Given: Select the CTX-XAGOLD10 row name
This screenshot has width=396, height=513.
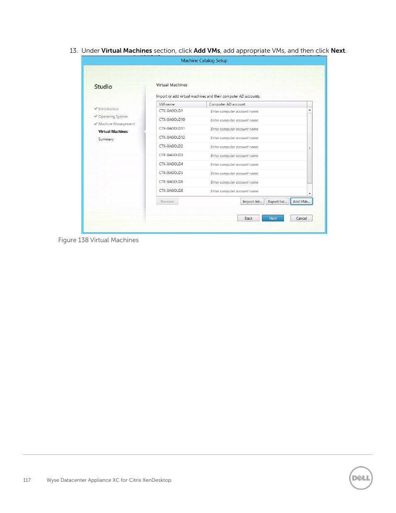Looking at the screenshot, I should point(172,120).
